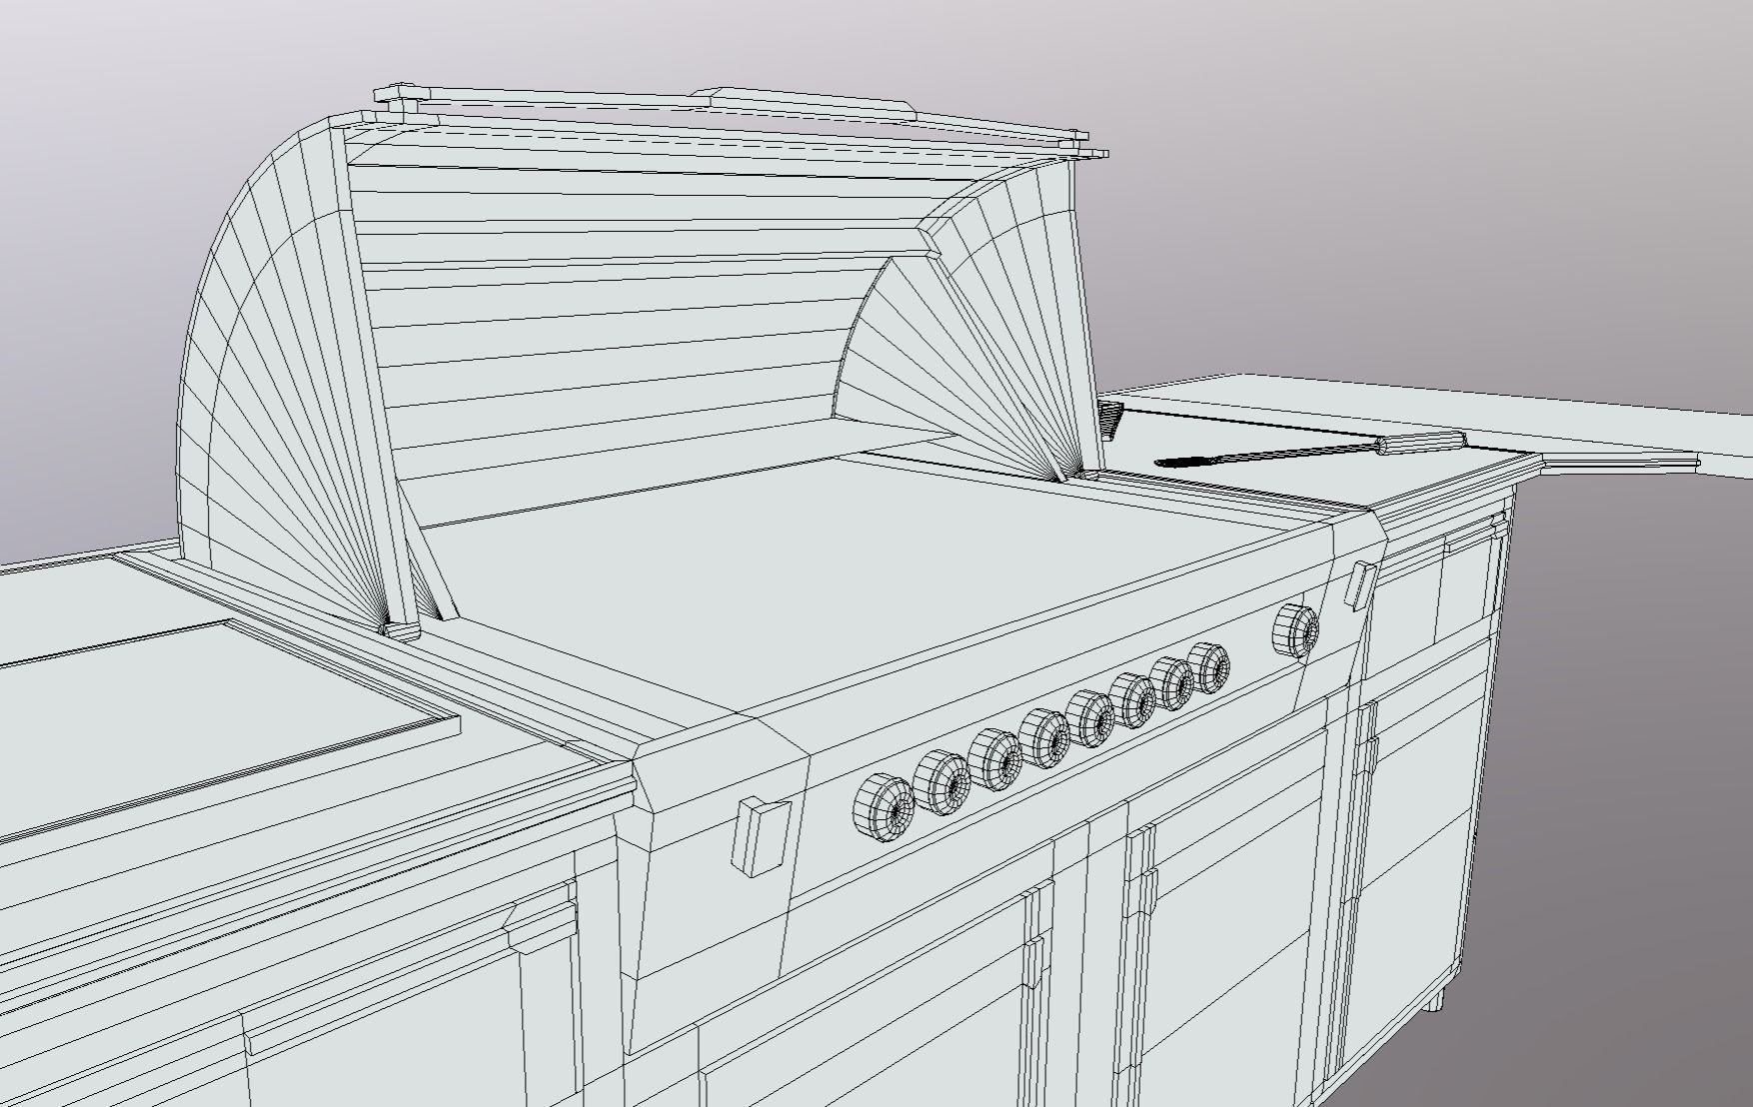
Task: Click the extended side shelf on the right
Action: point(1619,420)
